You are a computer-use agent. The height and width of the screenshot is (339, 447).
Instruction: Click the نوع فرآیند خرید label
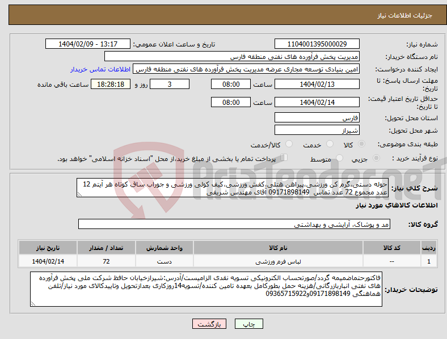coord(415,158)
